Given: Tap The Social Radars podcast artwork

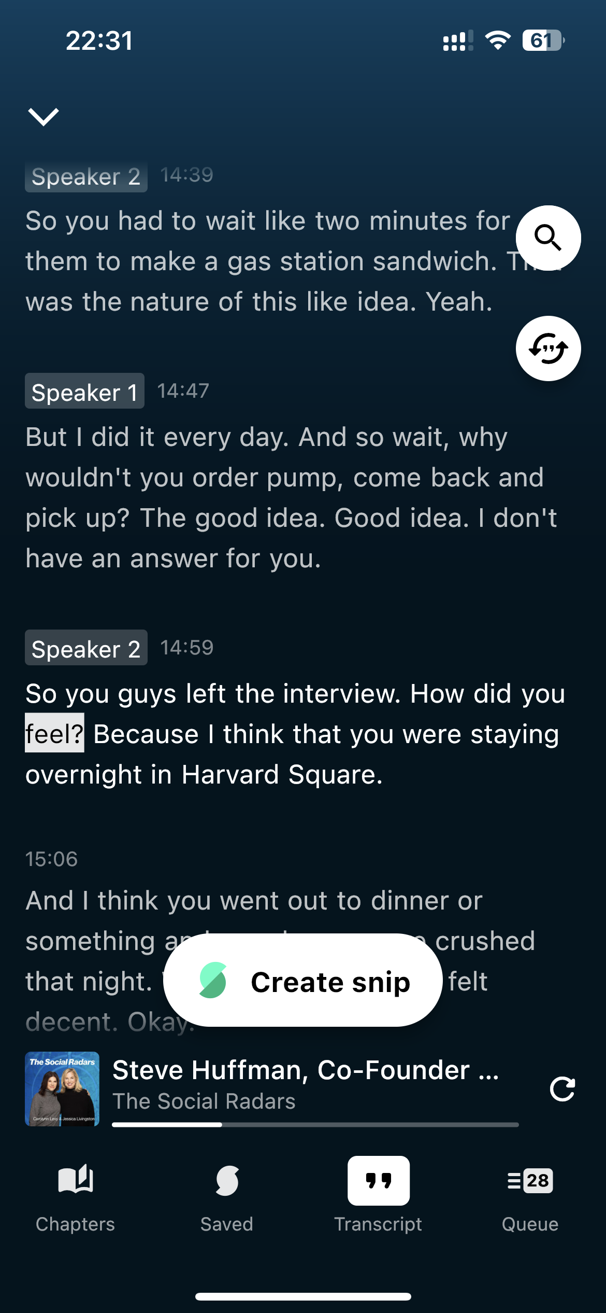Looking at the screenshot, I should point(62,1088).
